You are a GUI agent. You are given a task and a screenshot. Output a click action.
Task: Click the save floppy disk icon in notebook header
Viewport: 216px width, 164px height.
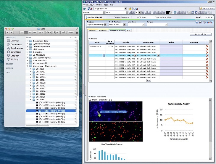[x=197, y=22]
